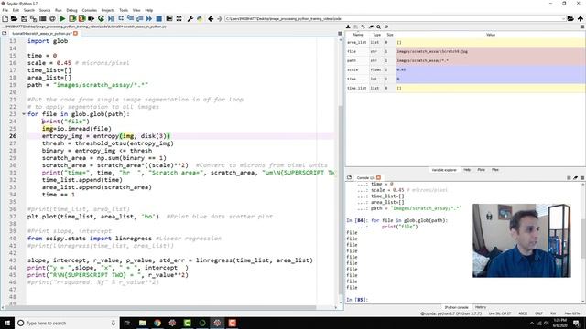586x329 pixels.
Task: Maximize the current pane
Action: pos(179,18)
